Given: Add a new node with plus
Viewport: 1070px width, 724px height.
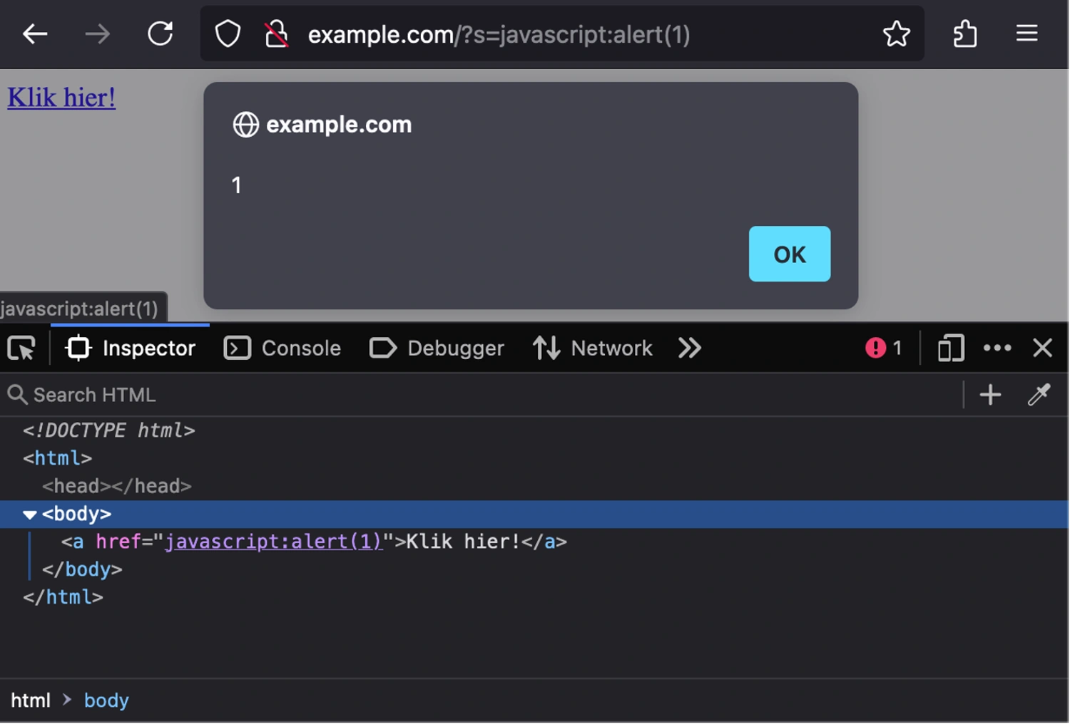Looking at the screenshot, I should (990, 395).
